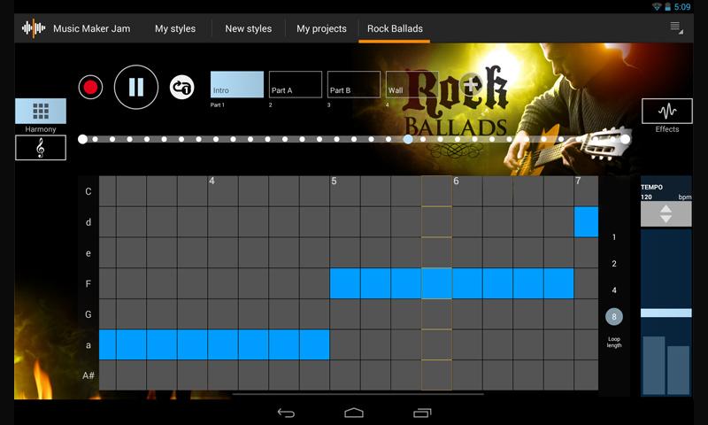Toggle the F cell at bar 6 start

(x=467, y=283)
